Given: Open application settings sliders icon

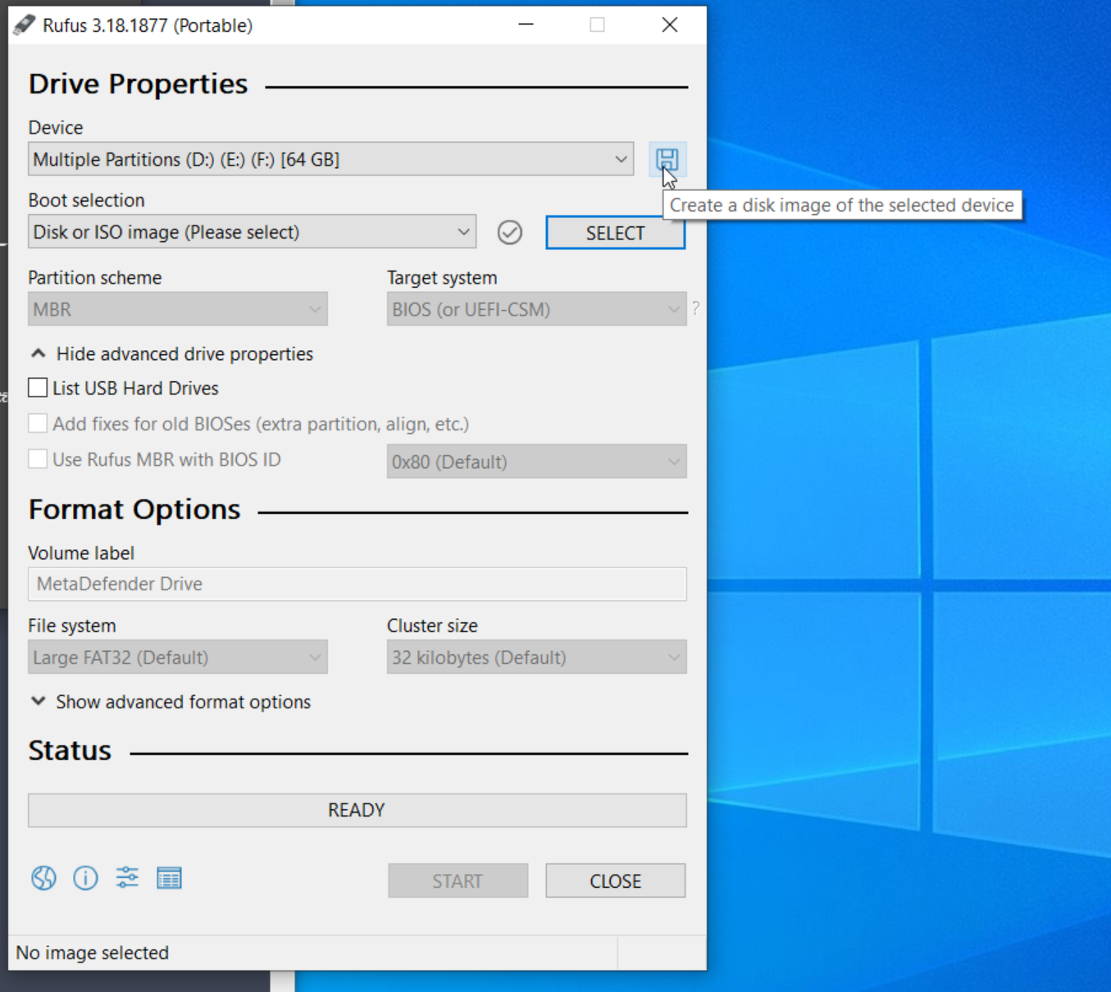Looking at the screenshot, I should click(x=127, y=878).
